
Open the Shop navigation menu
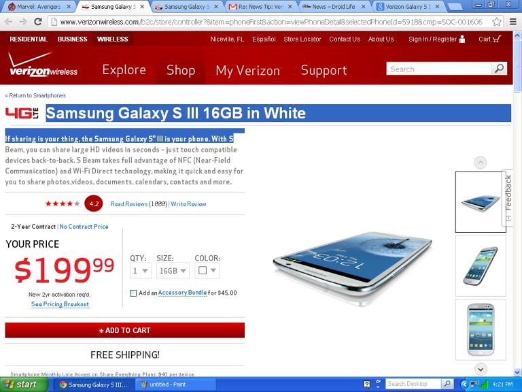(181, 70)
